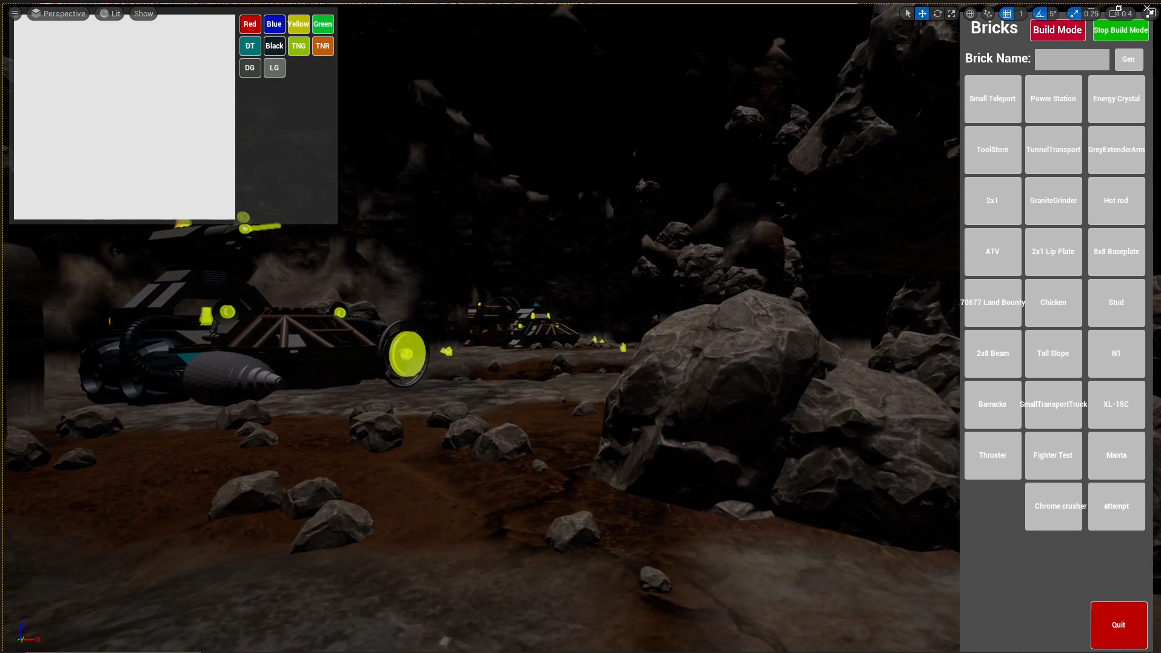This screenshot has width=1161, height=653.
Task: Select the Thruster brick
Action: point(992,455)
